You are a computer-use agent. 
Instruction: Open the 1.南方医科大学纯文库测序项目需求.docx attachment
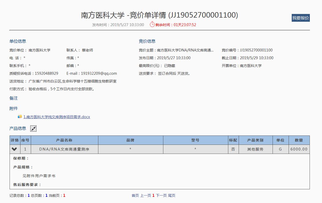click(57, 117)
